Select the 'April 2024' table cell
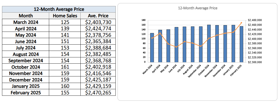This screenshot has height=103, width=280. 26,29
